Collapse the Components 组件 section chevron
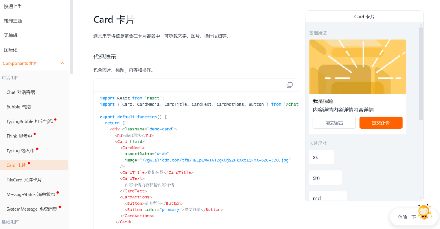The image size is (440, 229). coord(62,63)
